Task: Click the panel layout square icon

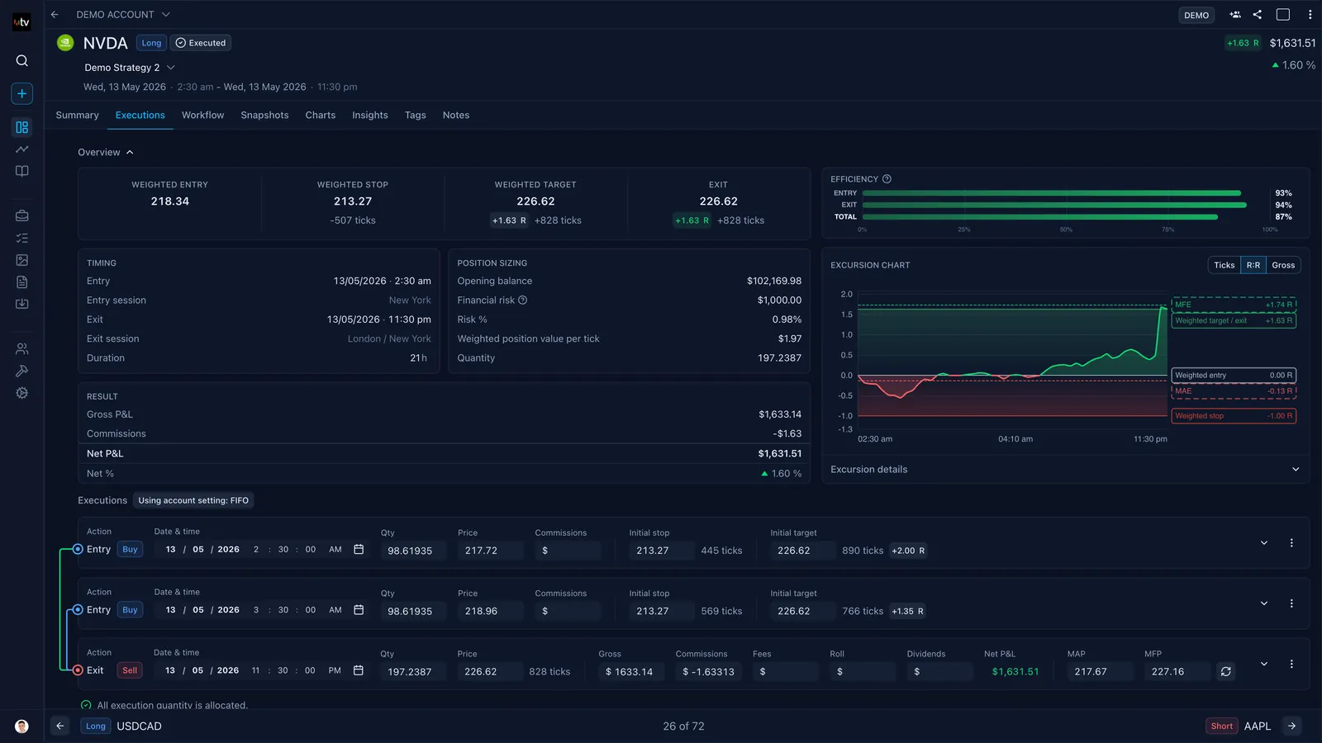Action: pos(1283,14)
